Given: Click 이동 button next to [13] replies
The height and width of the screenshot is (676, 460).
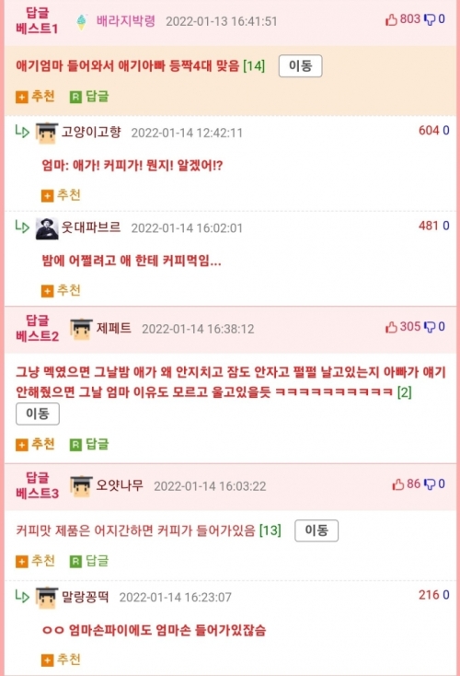Looking at the screenshot, I should point(316,530).
